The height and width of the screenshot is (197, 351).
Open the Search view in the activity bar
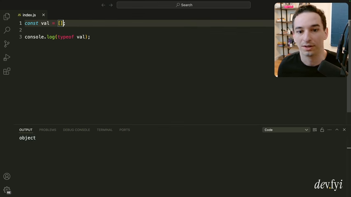pyautogui.click(x=7, y=30)
